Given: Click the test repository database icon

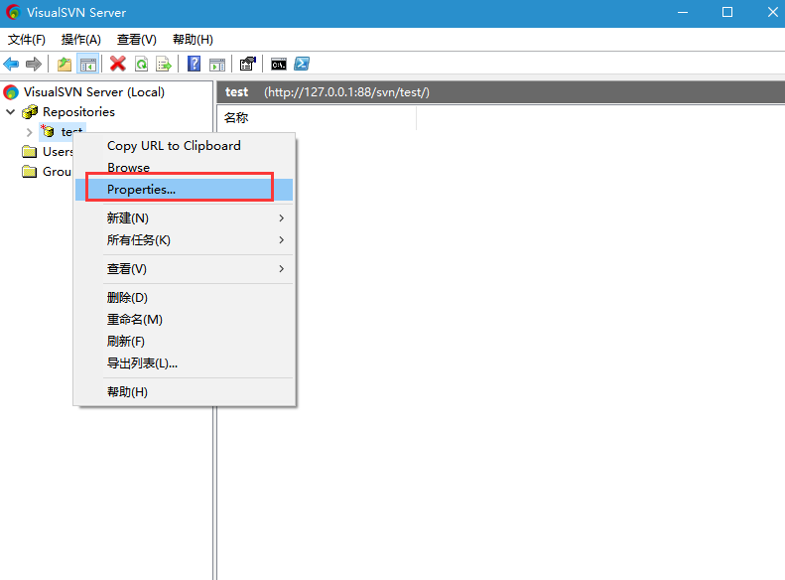Looking at the screenshot, I should 48,131.
